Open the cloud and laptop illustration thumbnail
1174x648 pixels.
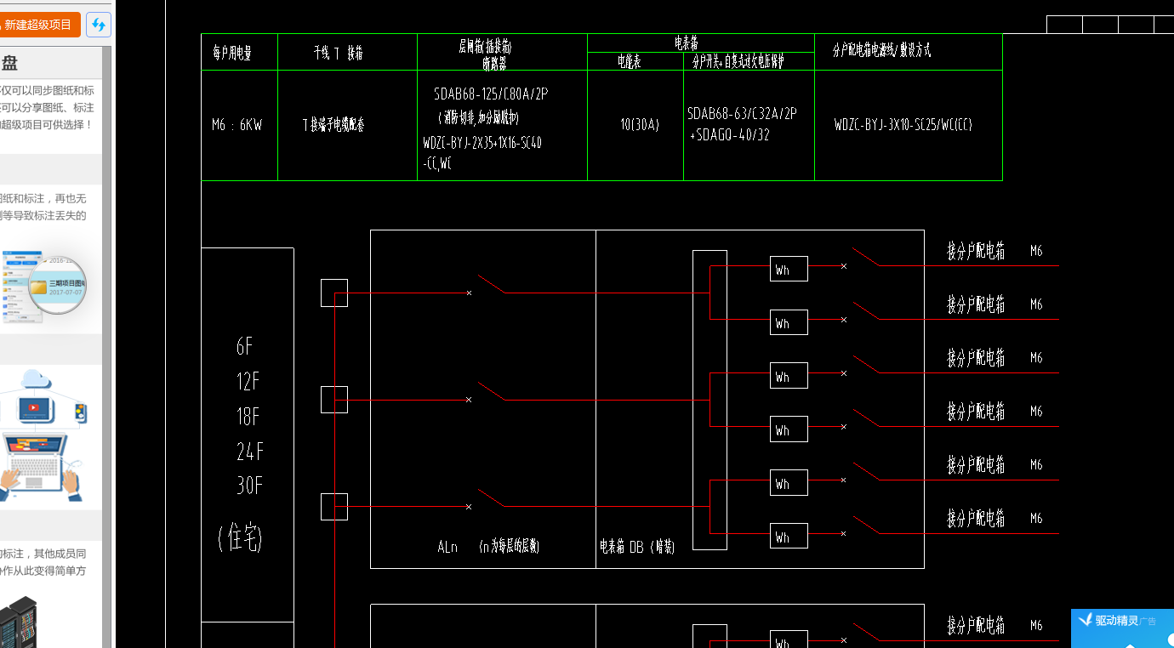(43, 436)
